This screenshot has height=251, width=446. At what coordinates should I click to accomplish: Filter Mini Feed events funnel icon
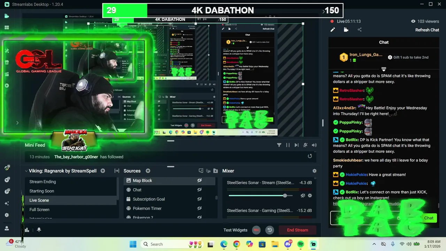(279, 145)
